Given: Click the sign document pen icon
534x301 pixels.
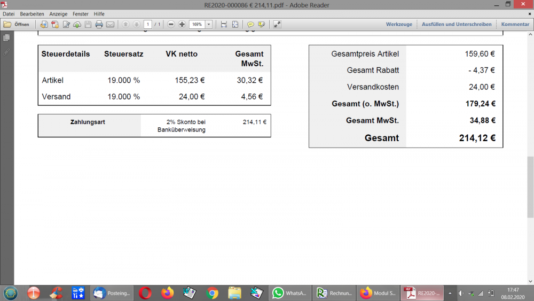Looking at the screenshot, I should pos(66,24).
